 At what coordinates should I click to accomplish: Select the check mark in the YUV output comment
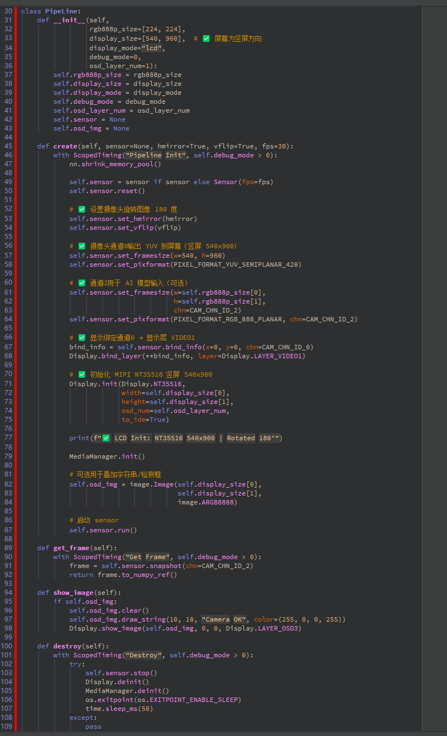[x=81, y=246]
